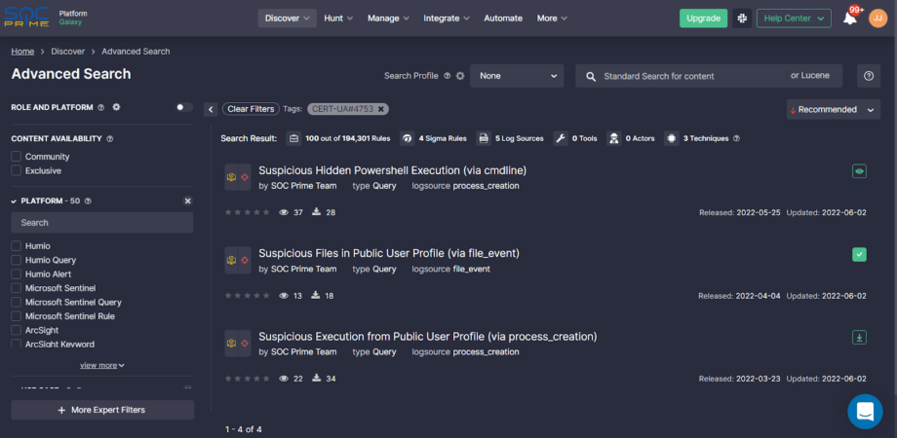
Task: Click Discover breadcrumb
Action: point(68,52)
